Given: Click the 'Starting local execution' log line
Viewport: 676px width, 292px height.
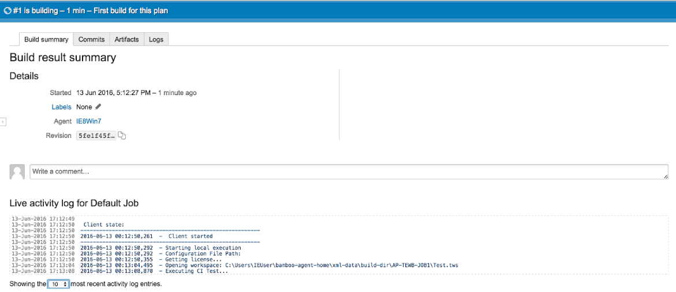Looking at the screenshot, I should point(161,248).
